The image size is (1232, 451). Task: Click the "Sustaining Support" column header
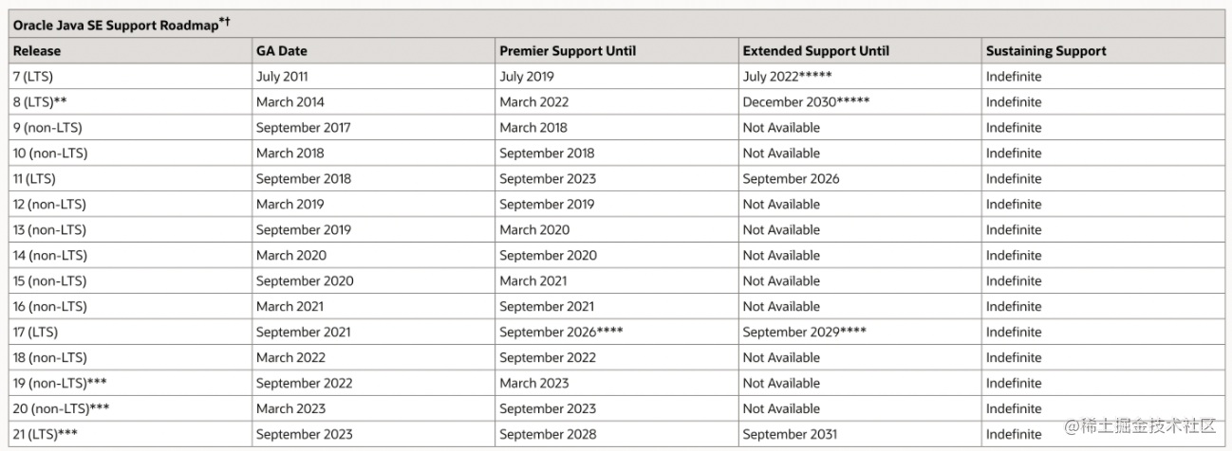coord(1046,51)
